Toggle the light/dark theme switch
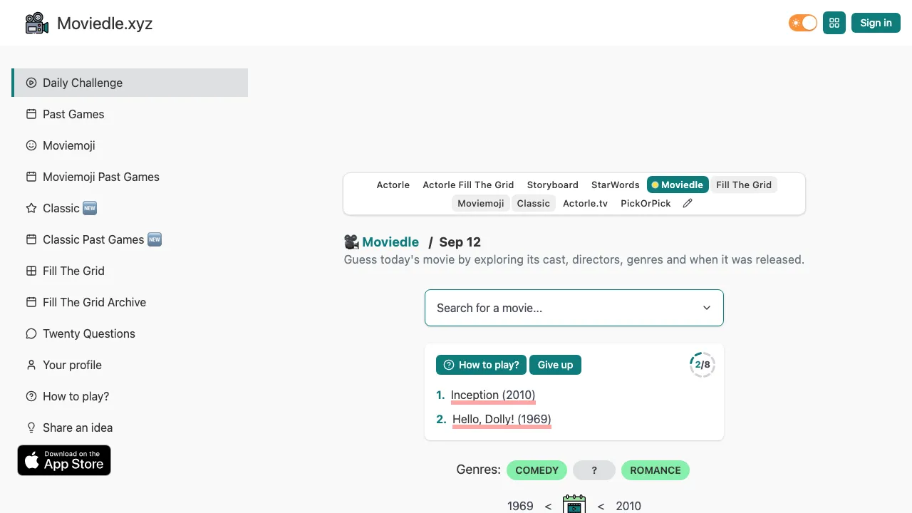The width and height of the screenshot is (912, 513). click(803, 23)
